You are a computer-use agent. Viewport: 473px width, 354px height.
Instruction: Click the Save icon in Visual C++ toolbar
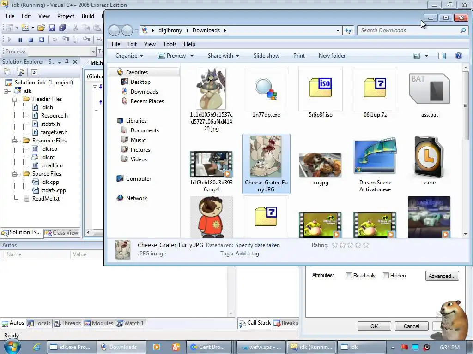52,28
